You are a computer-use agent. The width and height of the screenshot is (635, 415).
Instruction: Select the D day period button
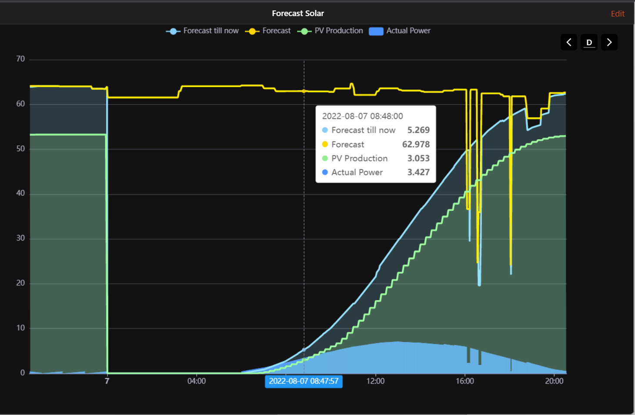coord(589,42)
